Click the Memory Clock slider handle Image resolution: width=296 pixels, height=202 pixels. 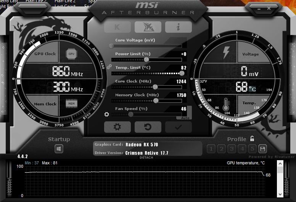click(156, 101)
